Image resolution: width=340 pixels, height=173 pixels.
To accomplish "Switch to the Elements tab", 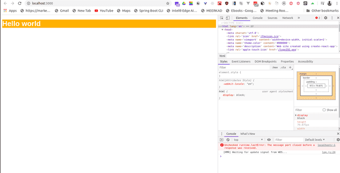I will 242,18.
